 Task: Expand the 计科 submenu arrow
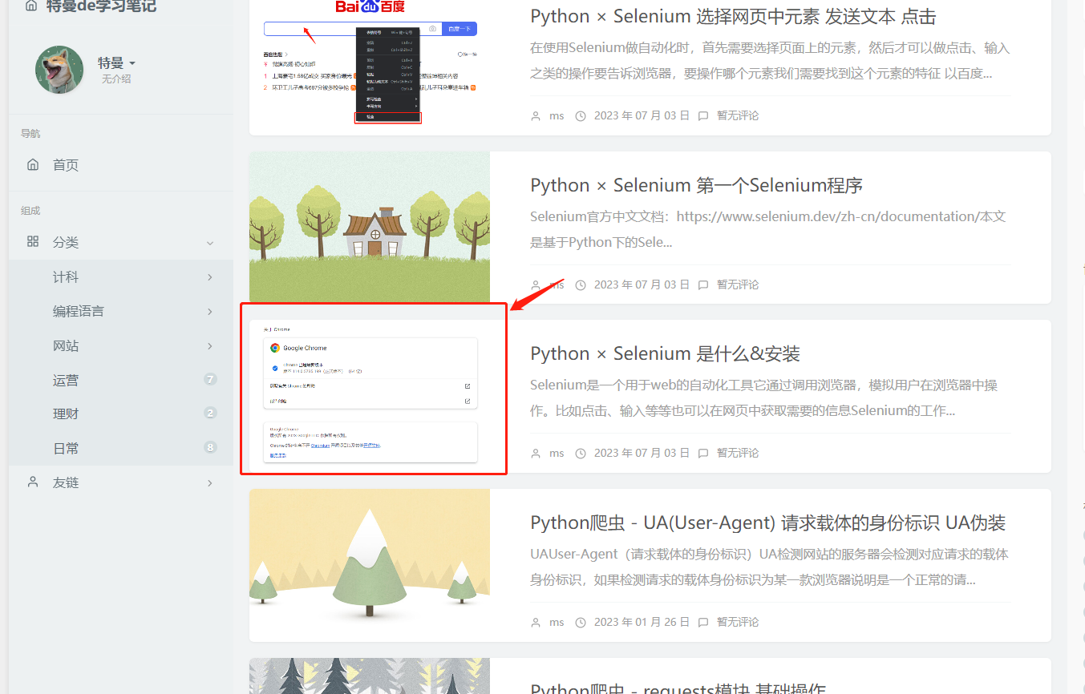(x=210, y=277)
